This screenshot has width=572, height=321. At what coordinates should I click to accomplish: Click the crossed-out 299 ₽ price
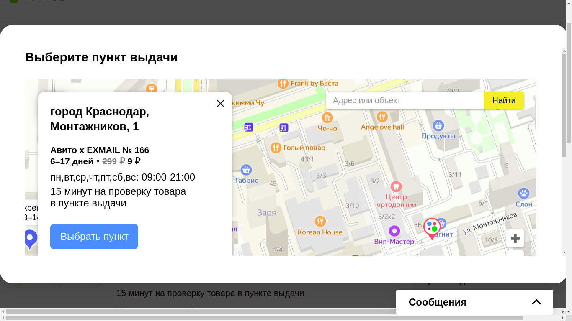(113, 161)
